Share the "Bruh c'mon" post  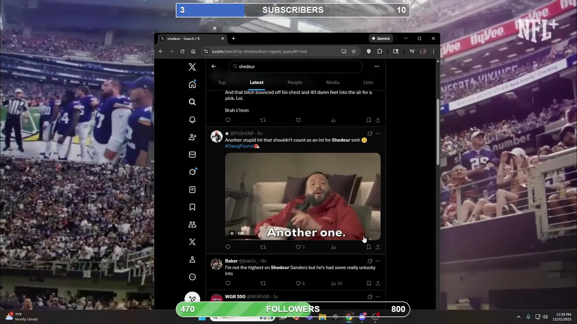click(x=378, y=120)
